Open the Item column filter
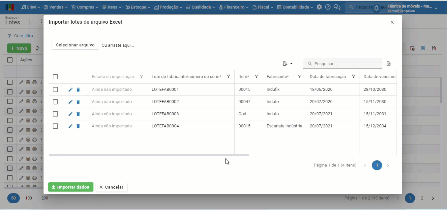447x210 pixels. [x=256, y=77]
